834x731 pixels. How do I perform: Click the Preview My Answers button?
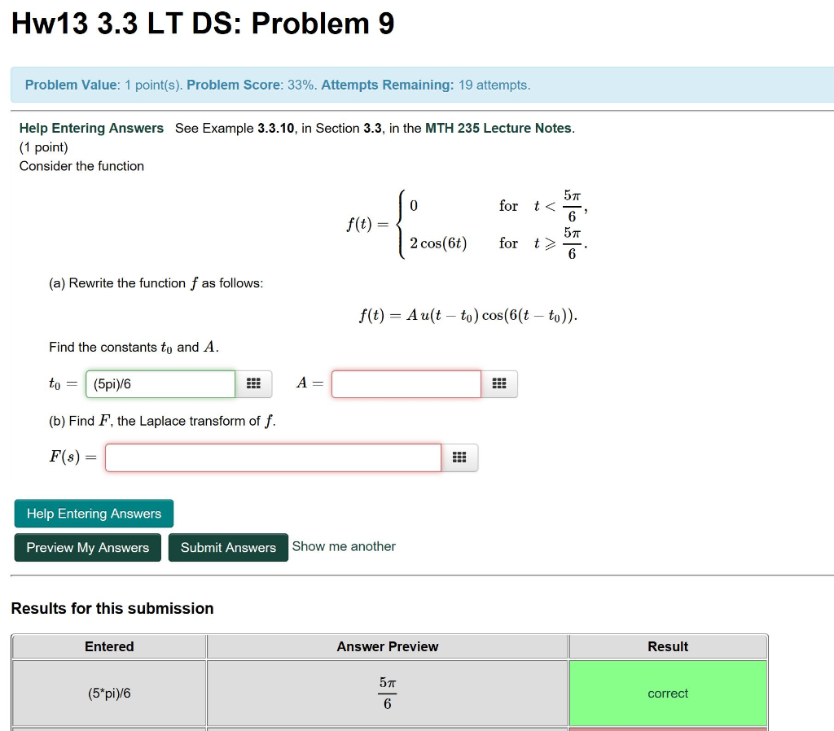coord(87,547)
